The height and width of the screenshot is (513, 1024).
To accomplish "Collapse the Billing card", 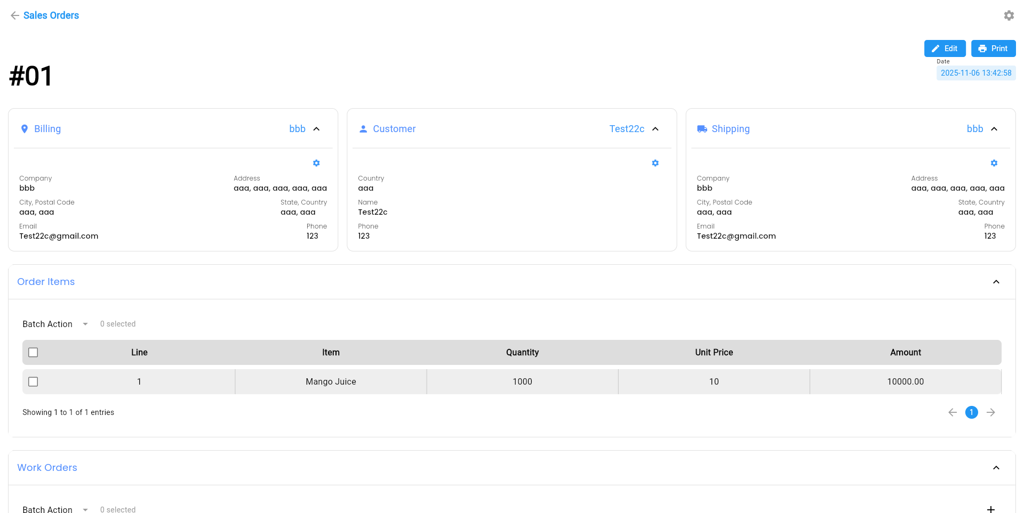I will coord(316,129).
